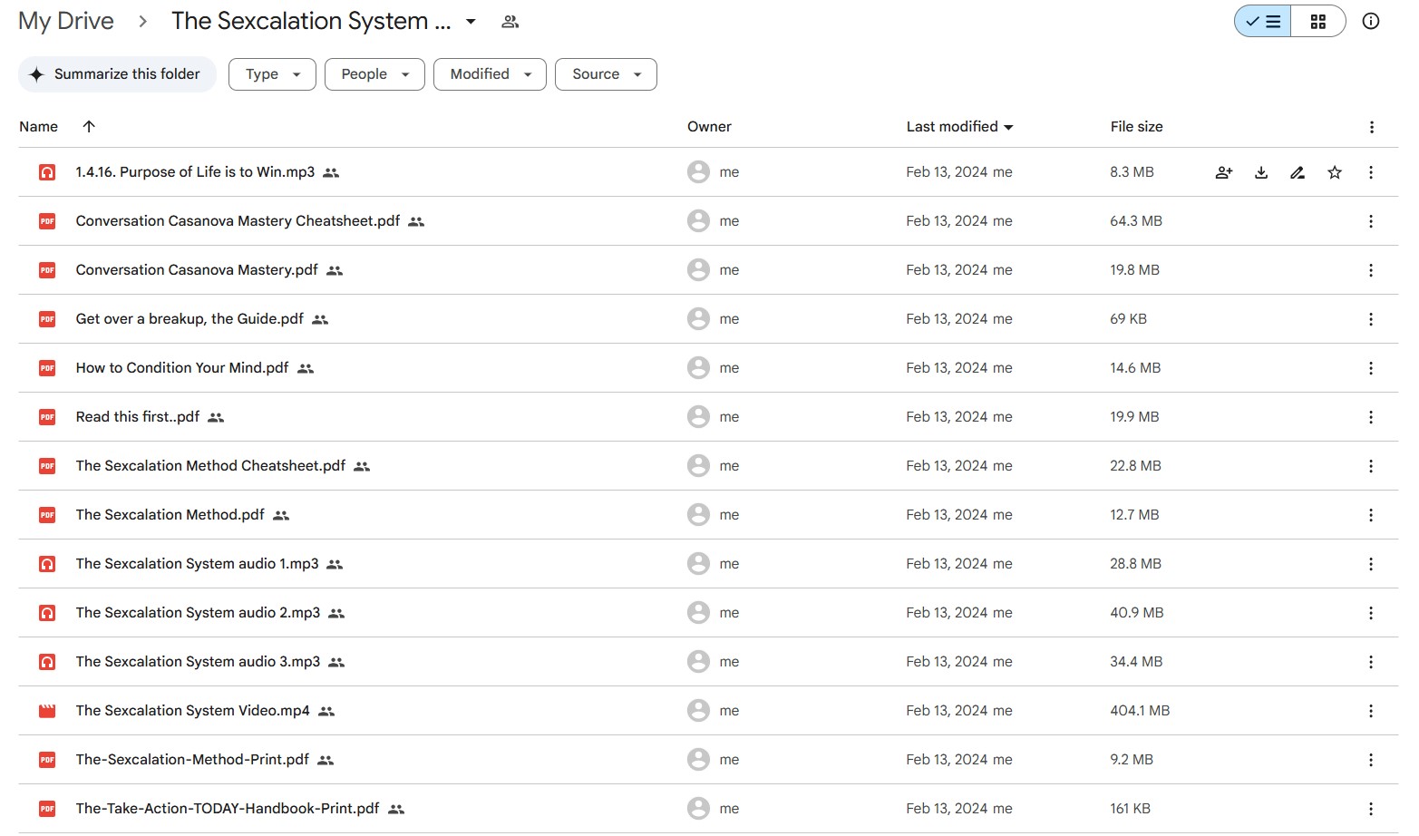Open the Modified filter dropdown
Viewport: 1419px width, 836px height.
click(490, 74)
